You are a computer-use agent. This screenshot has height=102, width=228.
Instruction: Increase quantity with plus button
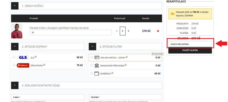128,31
